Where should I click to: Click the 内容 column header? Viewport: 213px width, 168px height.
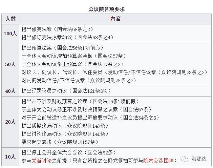pyautogui.click(x=115, y=19)
